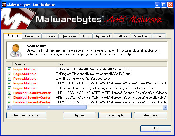The image size is (175, 136).
Task: Select the HKEY_CURRENT_USER Run registry entry
Action: (112, 83)
